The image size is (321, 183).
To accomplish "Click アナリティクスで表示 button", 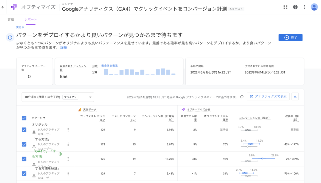I will click(268, 97).
